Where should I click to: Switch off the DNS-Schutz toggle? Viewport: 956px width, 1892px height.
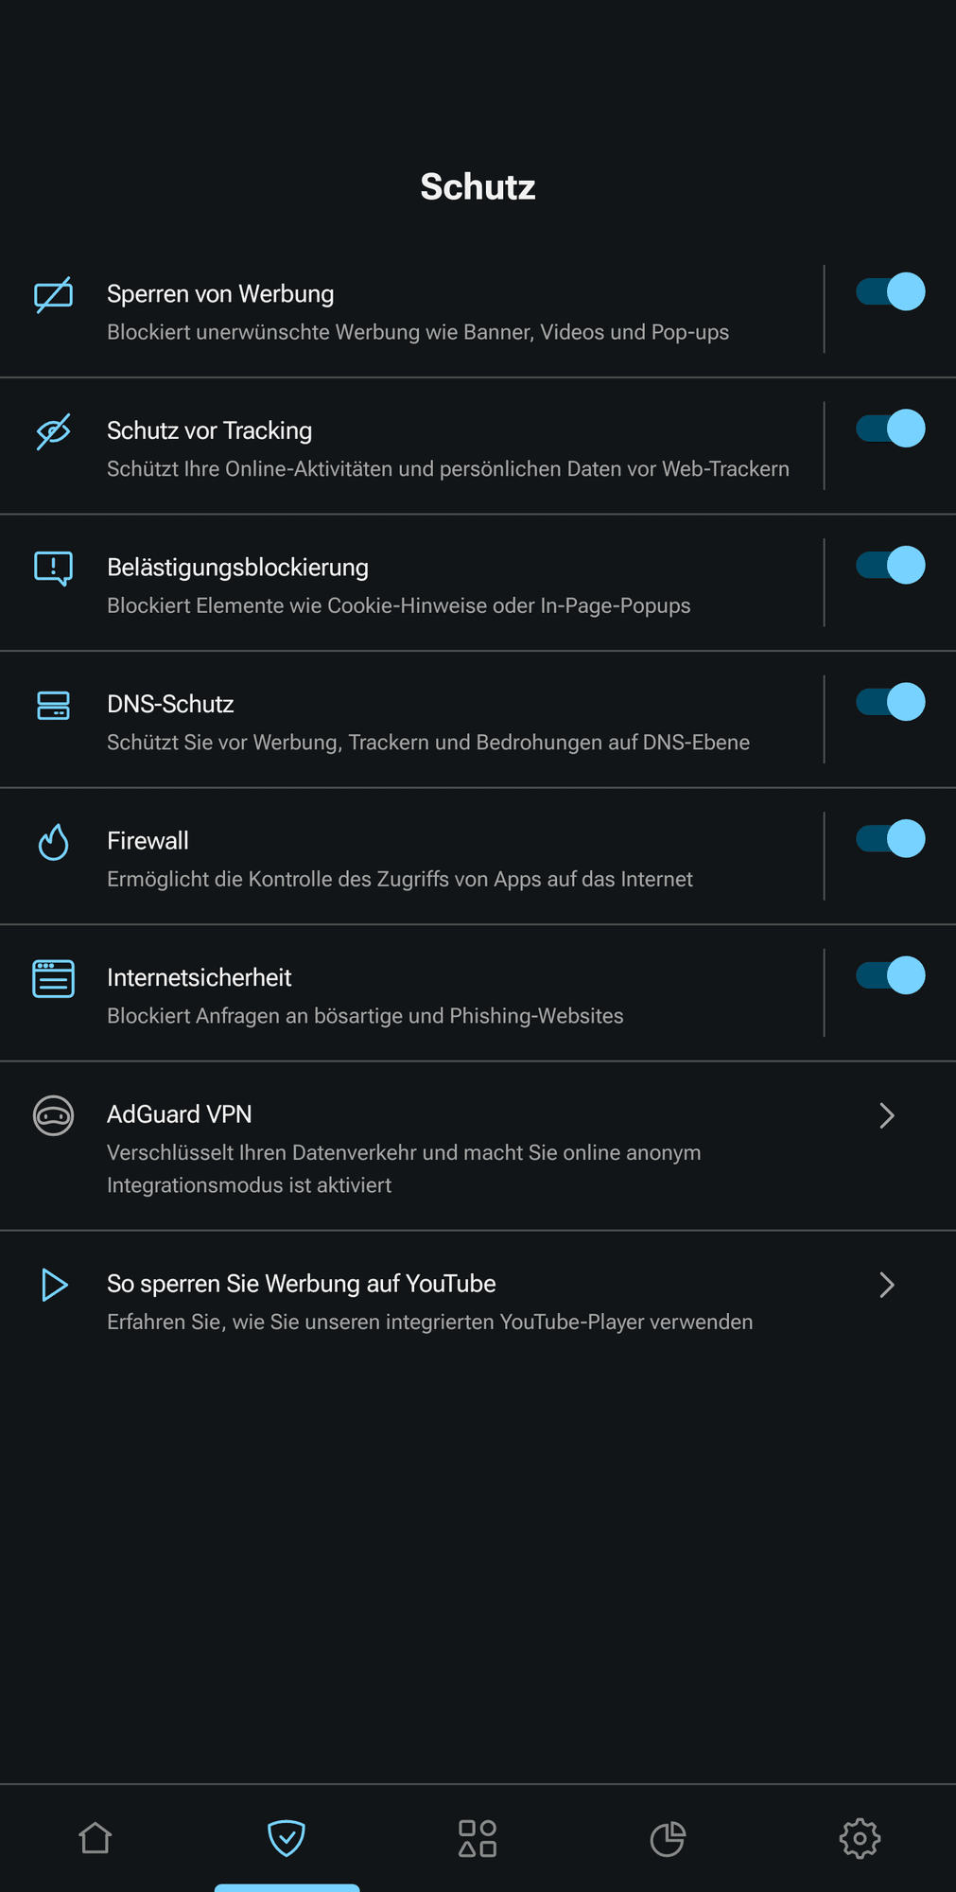coord(890,702)
